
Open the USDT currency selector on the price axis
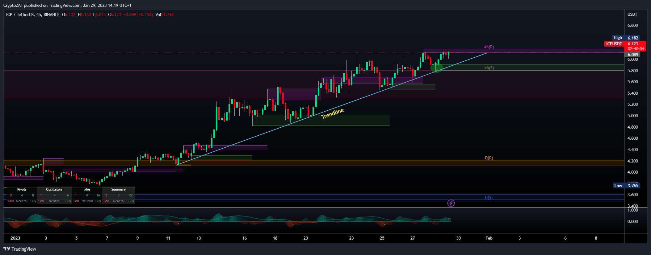pos(632,14)
